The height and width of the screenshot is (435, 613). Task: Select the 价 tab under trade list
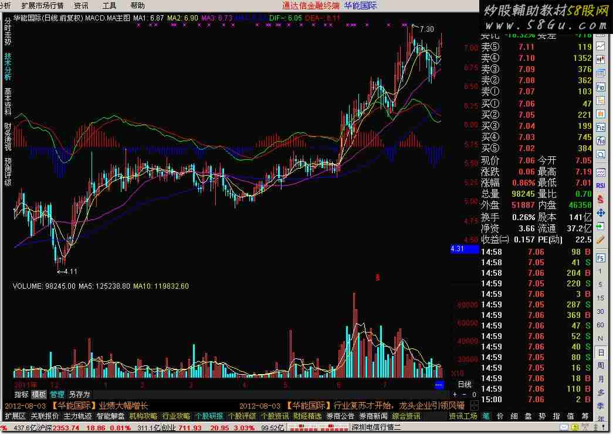(500, 417)
